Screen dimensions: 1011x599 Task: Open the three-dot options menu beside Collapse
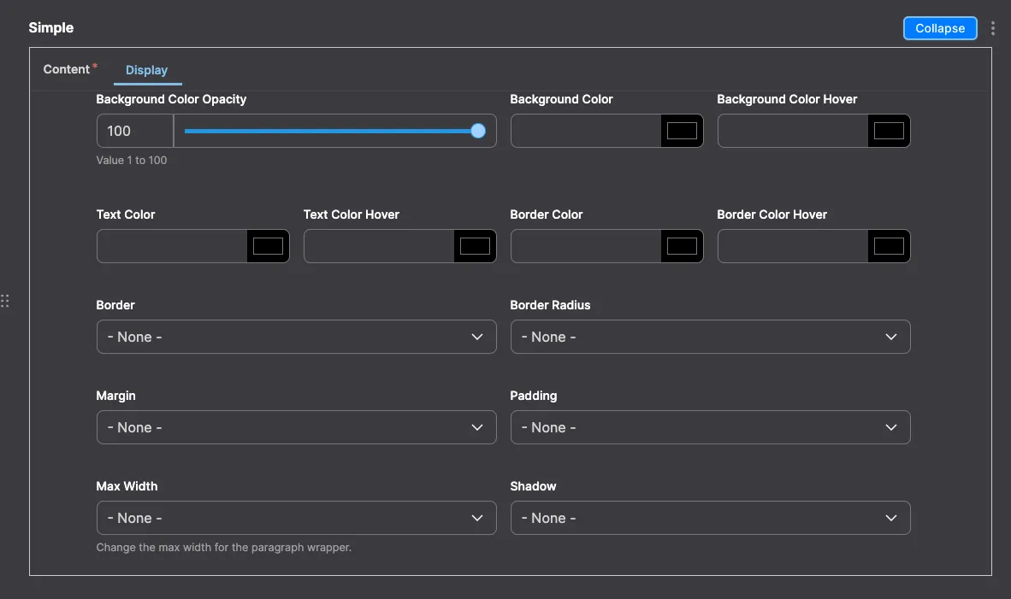coord(992,28)
